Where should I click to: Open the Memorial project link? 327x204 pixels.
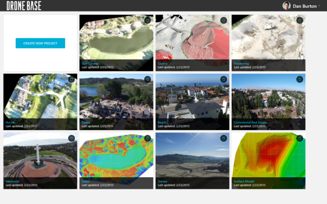tap(13, 181)
